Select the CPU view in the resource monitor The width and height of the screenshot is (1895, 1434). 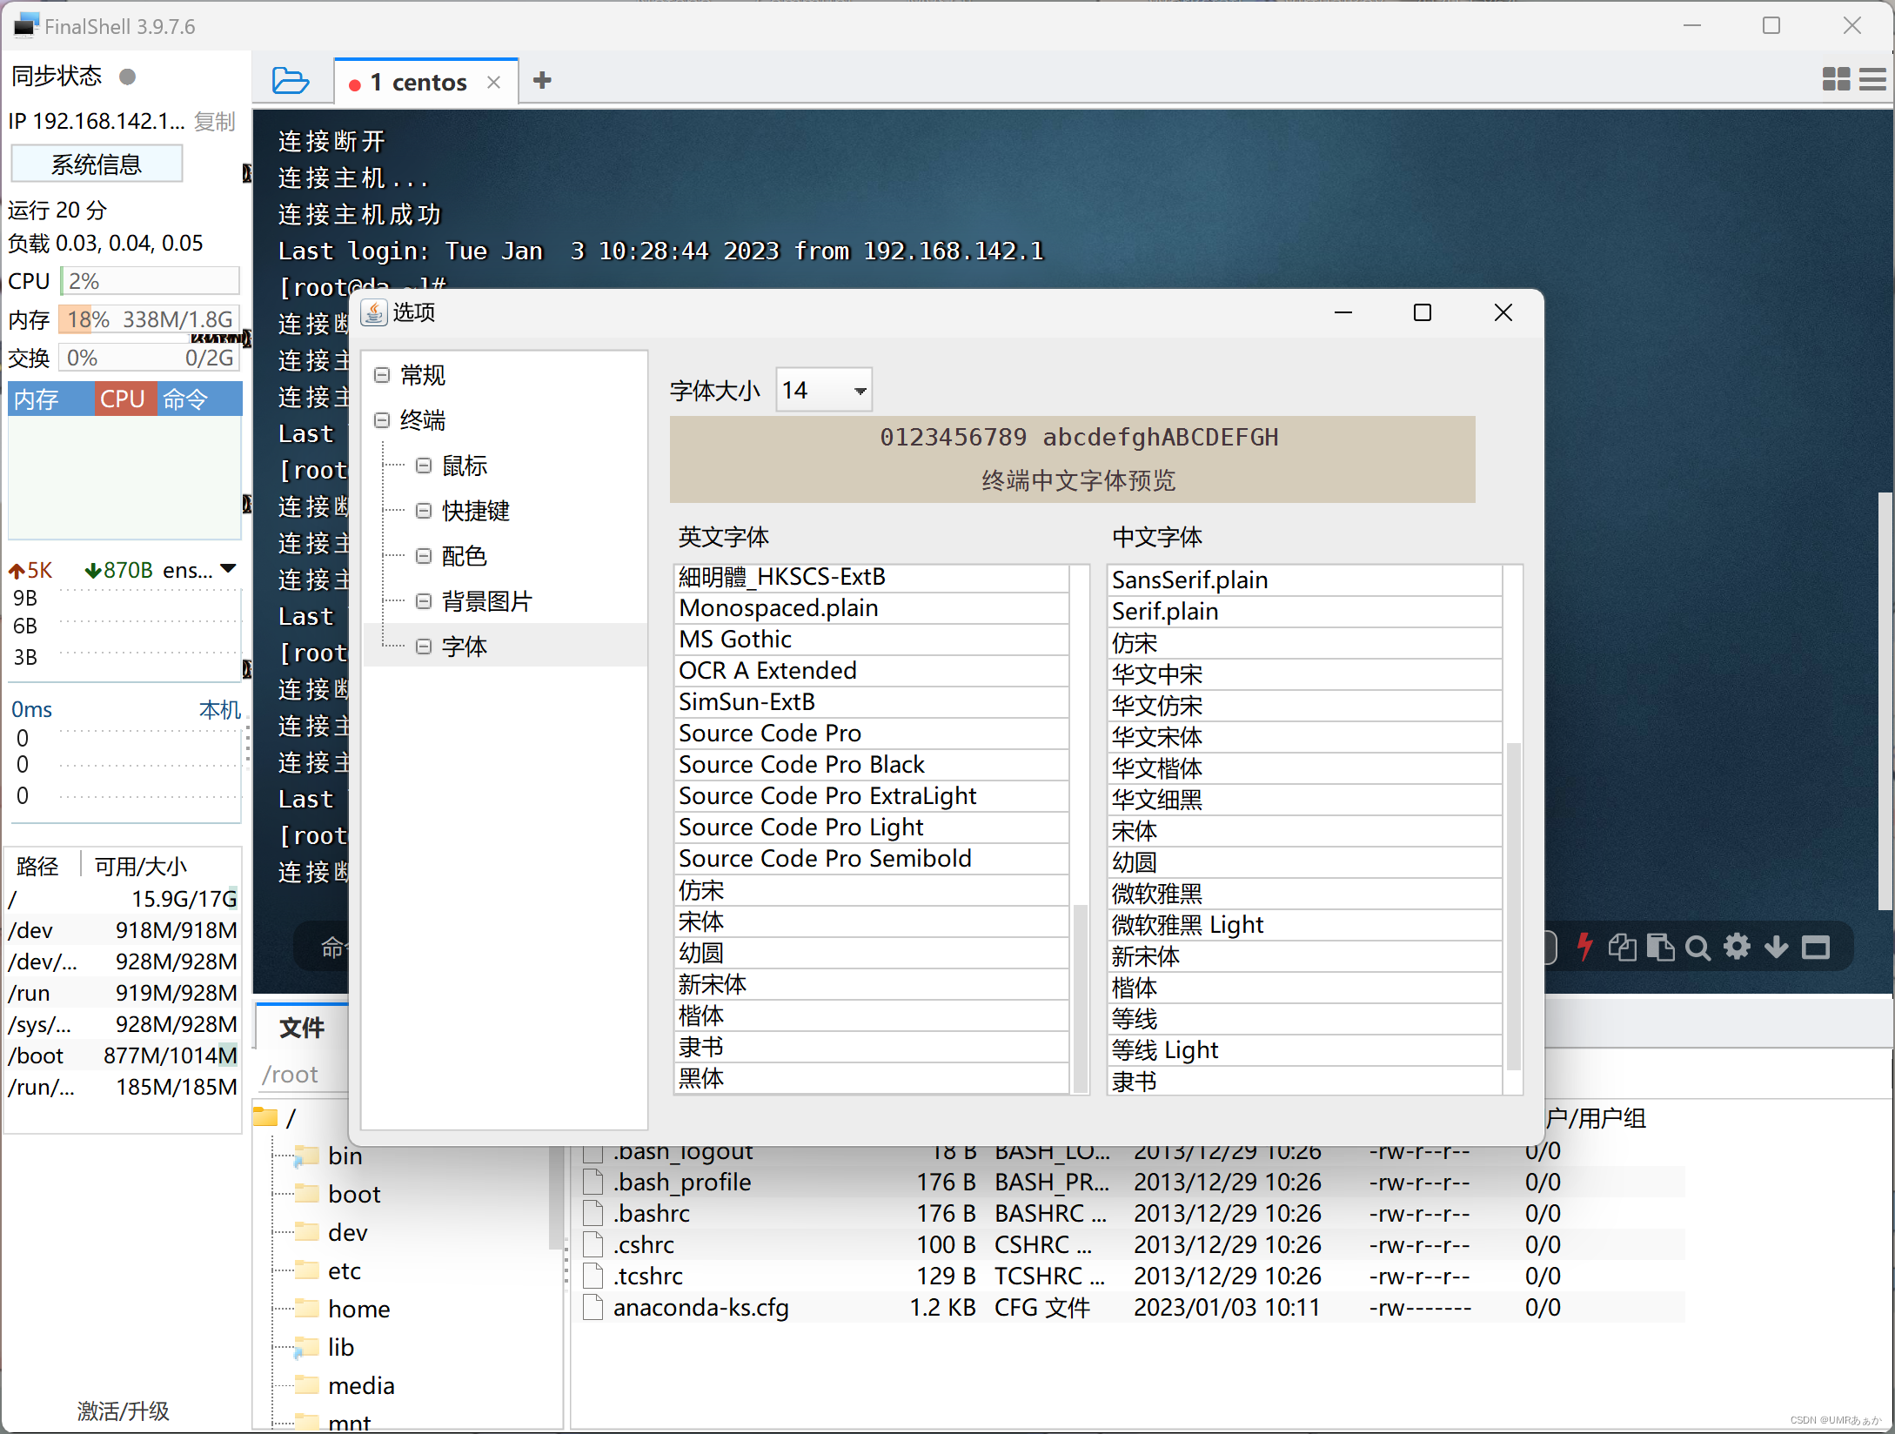pyautogui.click(x=124, y=399)
